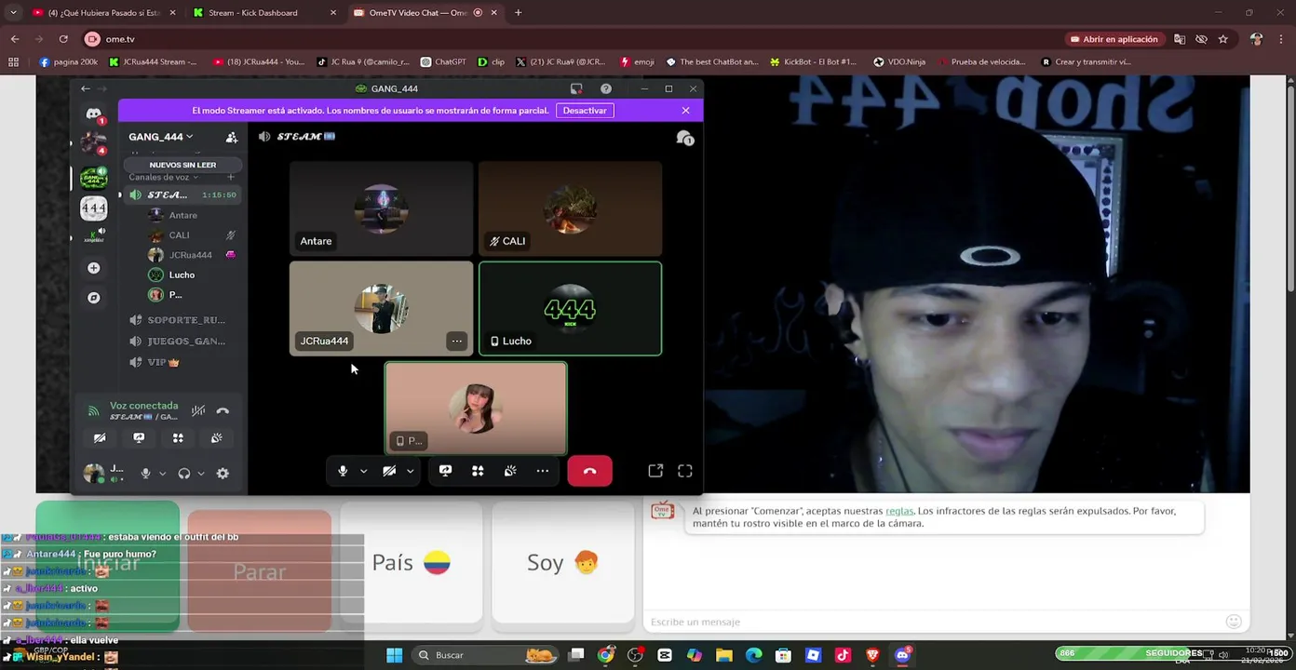Image resolution: width=1296 pixels, height=670 pixels.
Task: Click the Windows Start button
Action: coord(394,655)
